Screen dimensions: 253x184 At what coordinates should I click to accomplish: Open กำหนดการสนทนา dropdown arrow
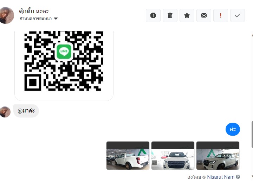pos(56,19)
